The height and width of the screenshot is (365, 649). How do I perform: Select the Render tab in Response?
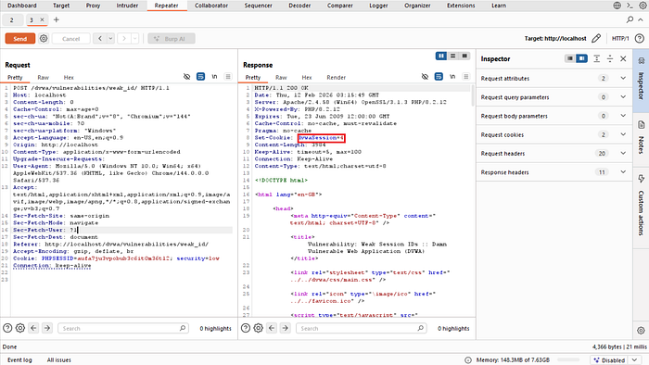(x=336, y=77)
